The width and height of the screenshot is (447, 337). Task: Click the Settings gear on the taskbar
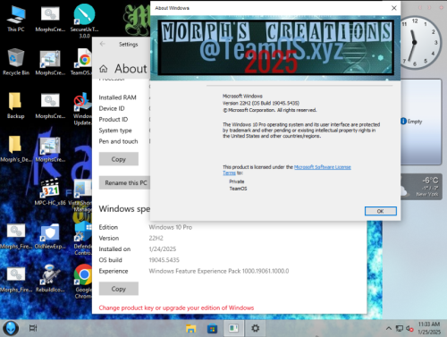coord(255,328)
